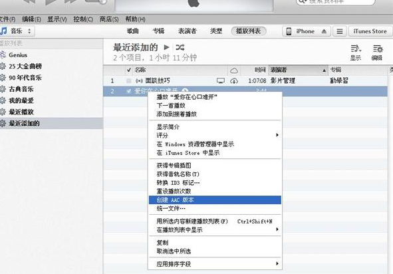Choose 转换 ID3 标记 in context menu
The height and width of the screenshot is (274, 393).
coord(215,183)
